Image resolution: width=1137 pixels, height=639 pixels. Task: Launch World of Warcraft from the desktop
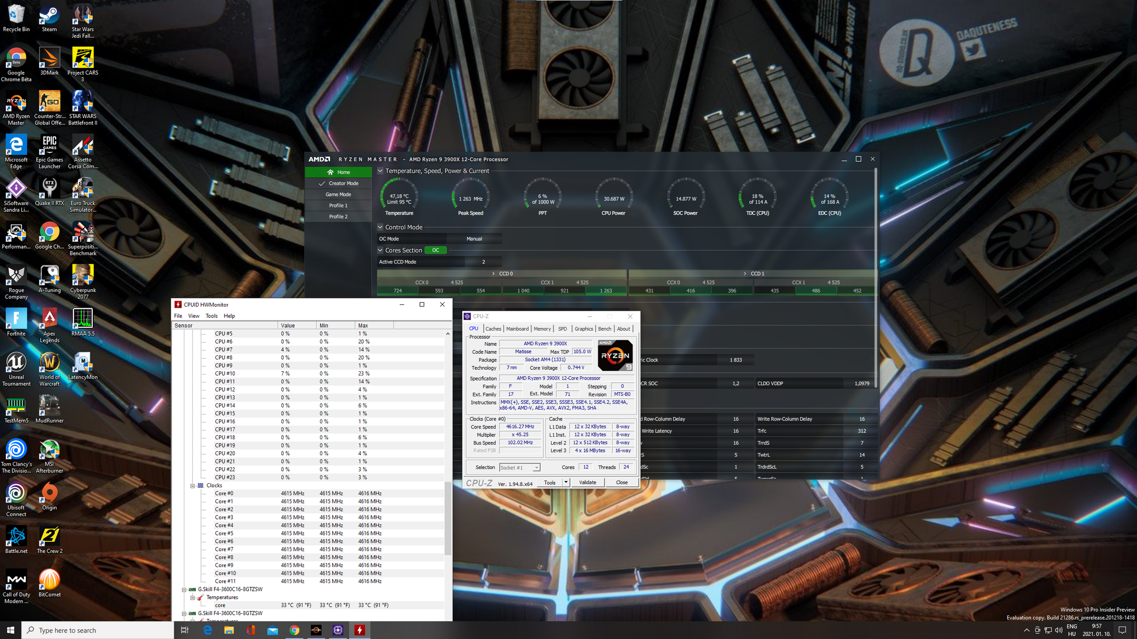click(49, 369)
